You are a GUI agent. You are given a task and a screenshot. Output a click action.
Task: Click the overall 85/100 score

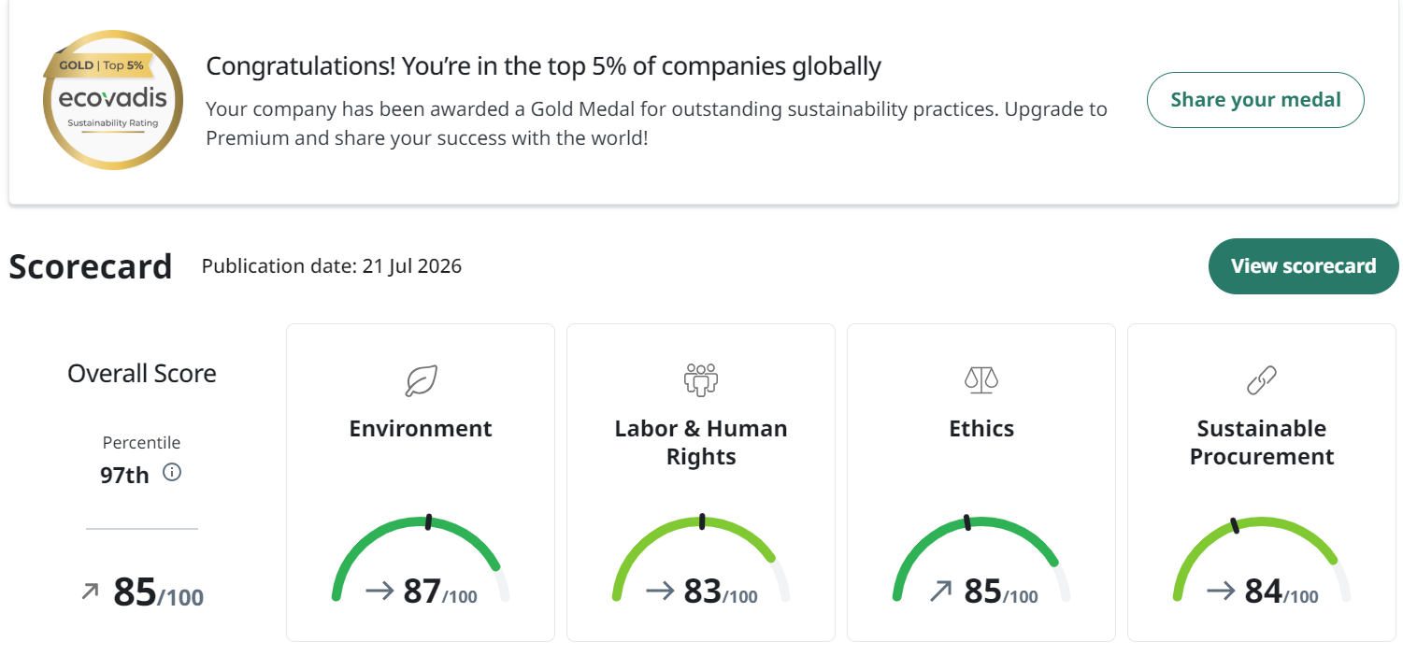[158, 592]
